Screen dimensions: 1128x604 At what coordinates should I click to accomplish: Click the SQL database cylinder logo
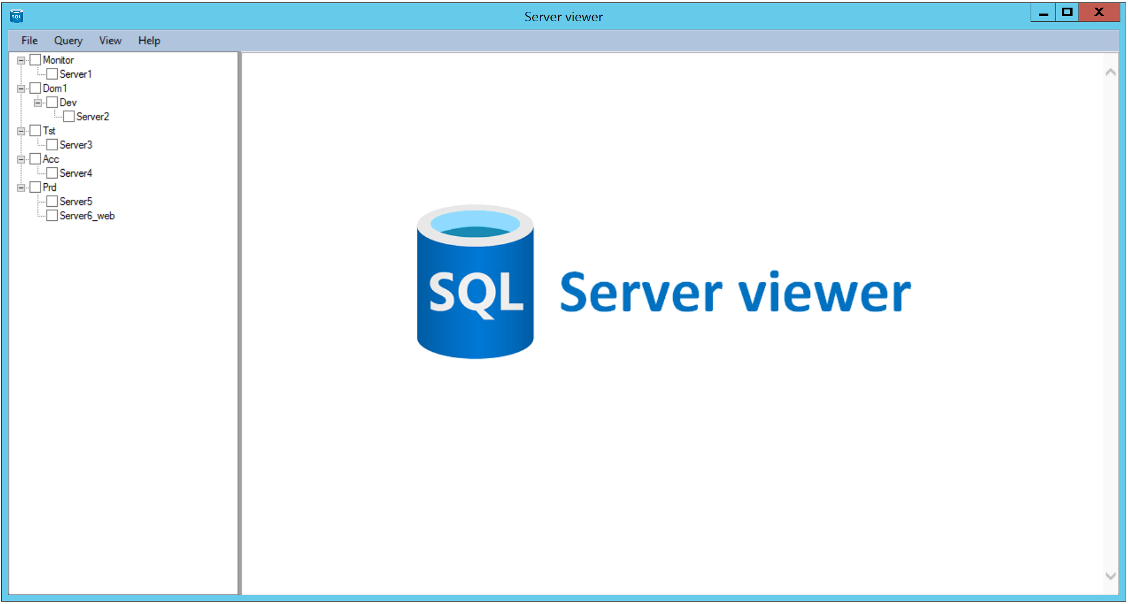point(475,282)
